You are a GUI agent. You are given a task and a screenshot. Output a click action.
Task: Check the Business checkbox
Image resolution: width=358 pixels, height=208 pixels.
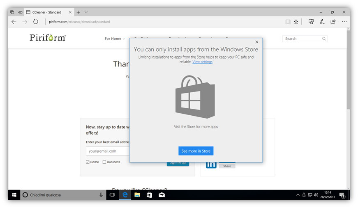104,162
